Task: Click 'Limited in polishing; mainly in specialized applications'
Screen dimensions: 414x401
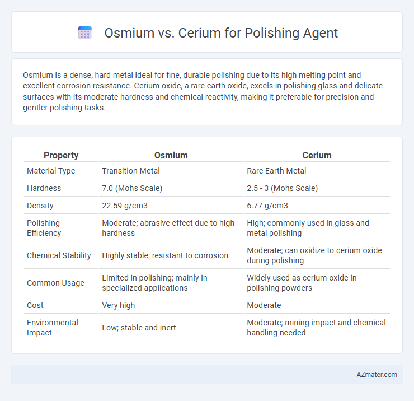Action: (x=155, y=283)
